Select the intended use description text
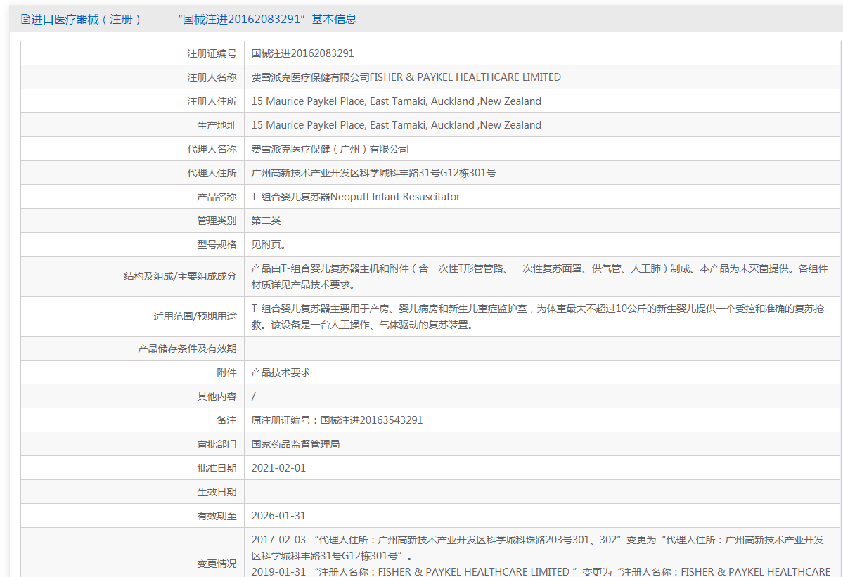 [538, 316]
